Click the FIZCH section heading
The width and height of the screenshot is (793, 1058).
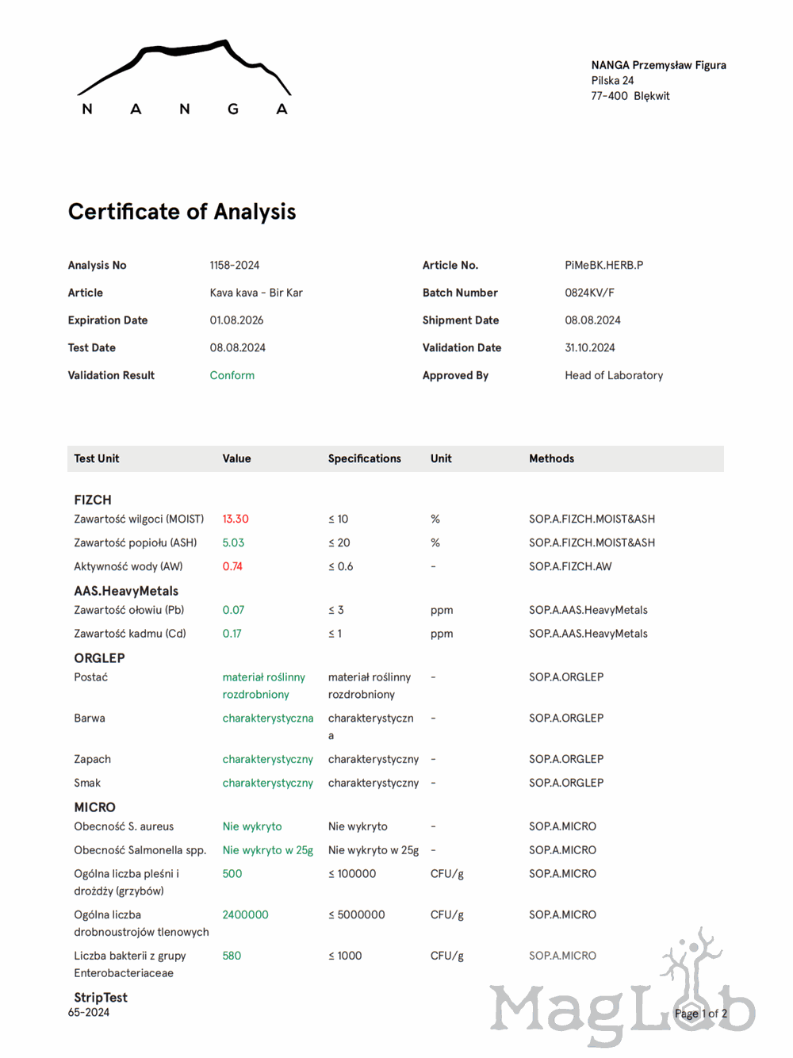[x=93, y=500]
